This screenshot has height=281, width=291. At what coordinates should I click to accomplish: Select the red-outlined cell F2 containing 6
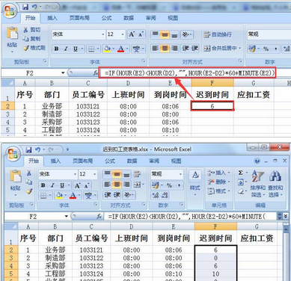tap(212, 106)
